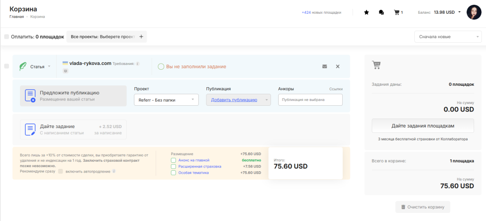Open the cart icon in header

coord(397,13)
